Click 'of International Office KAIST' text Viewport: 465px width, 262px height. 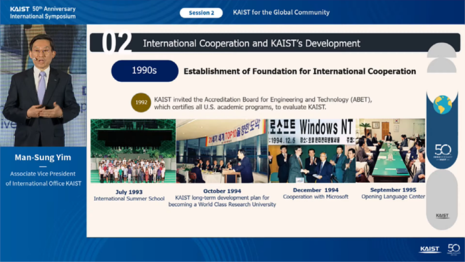pyautogui.click(x=43, y=184)
